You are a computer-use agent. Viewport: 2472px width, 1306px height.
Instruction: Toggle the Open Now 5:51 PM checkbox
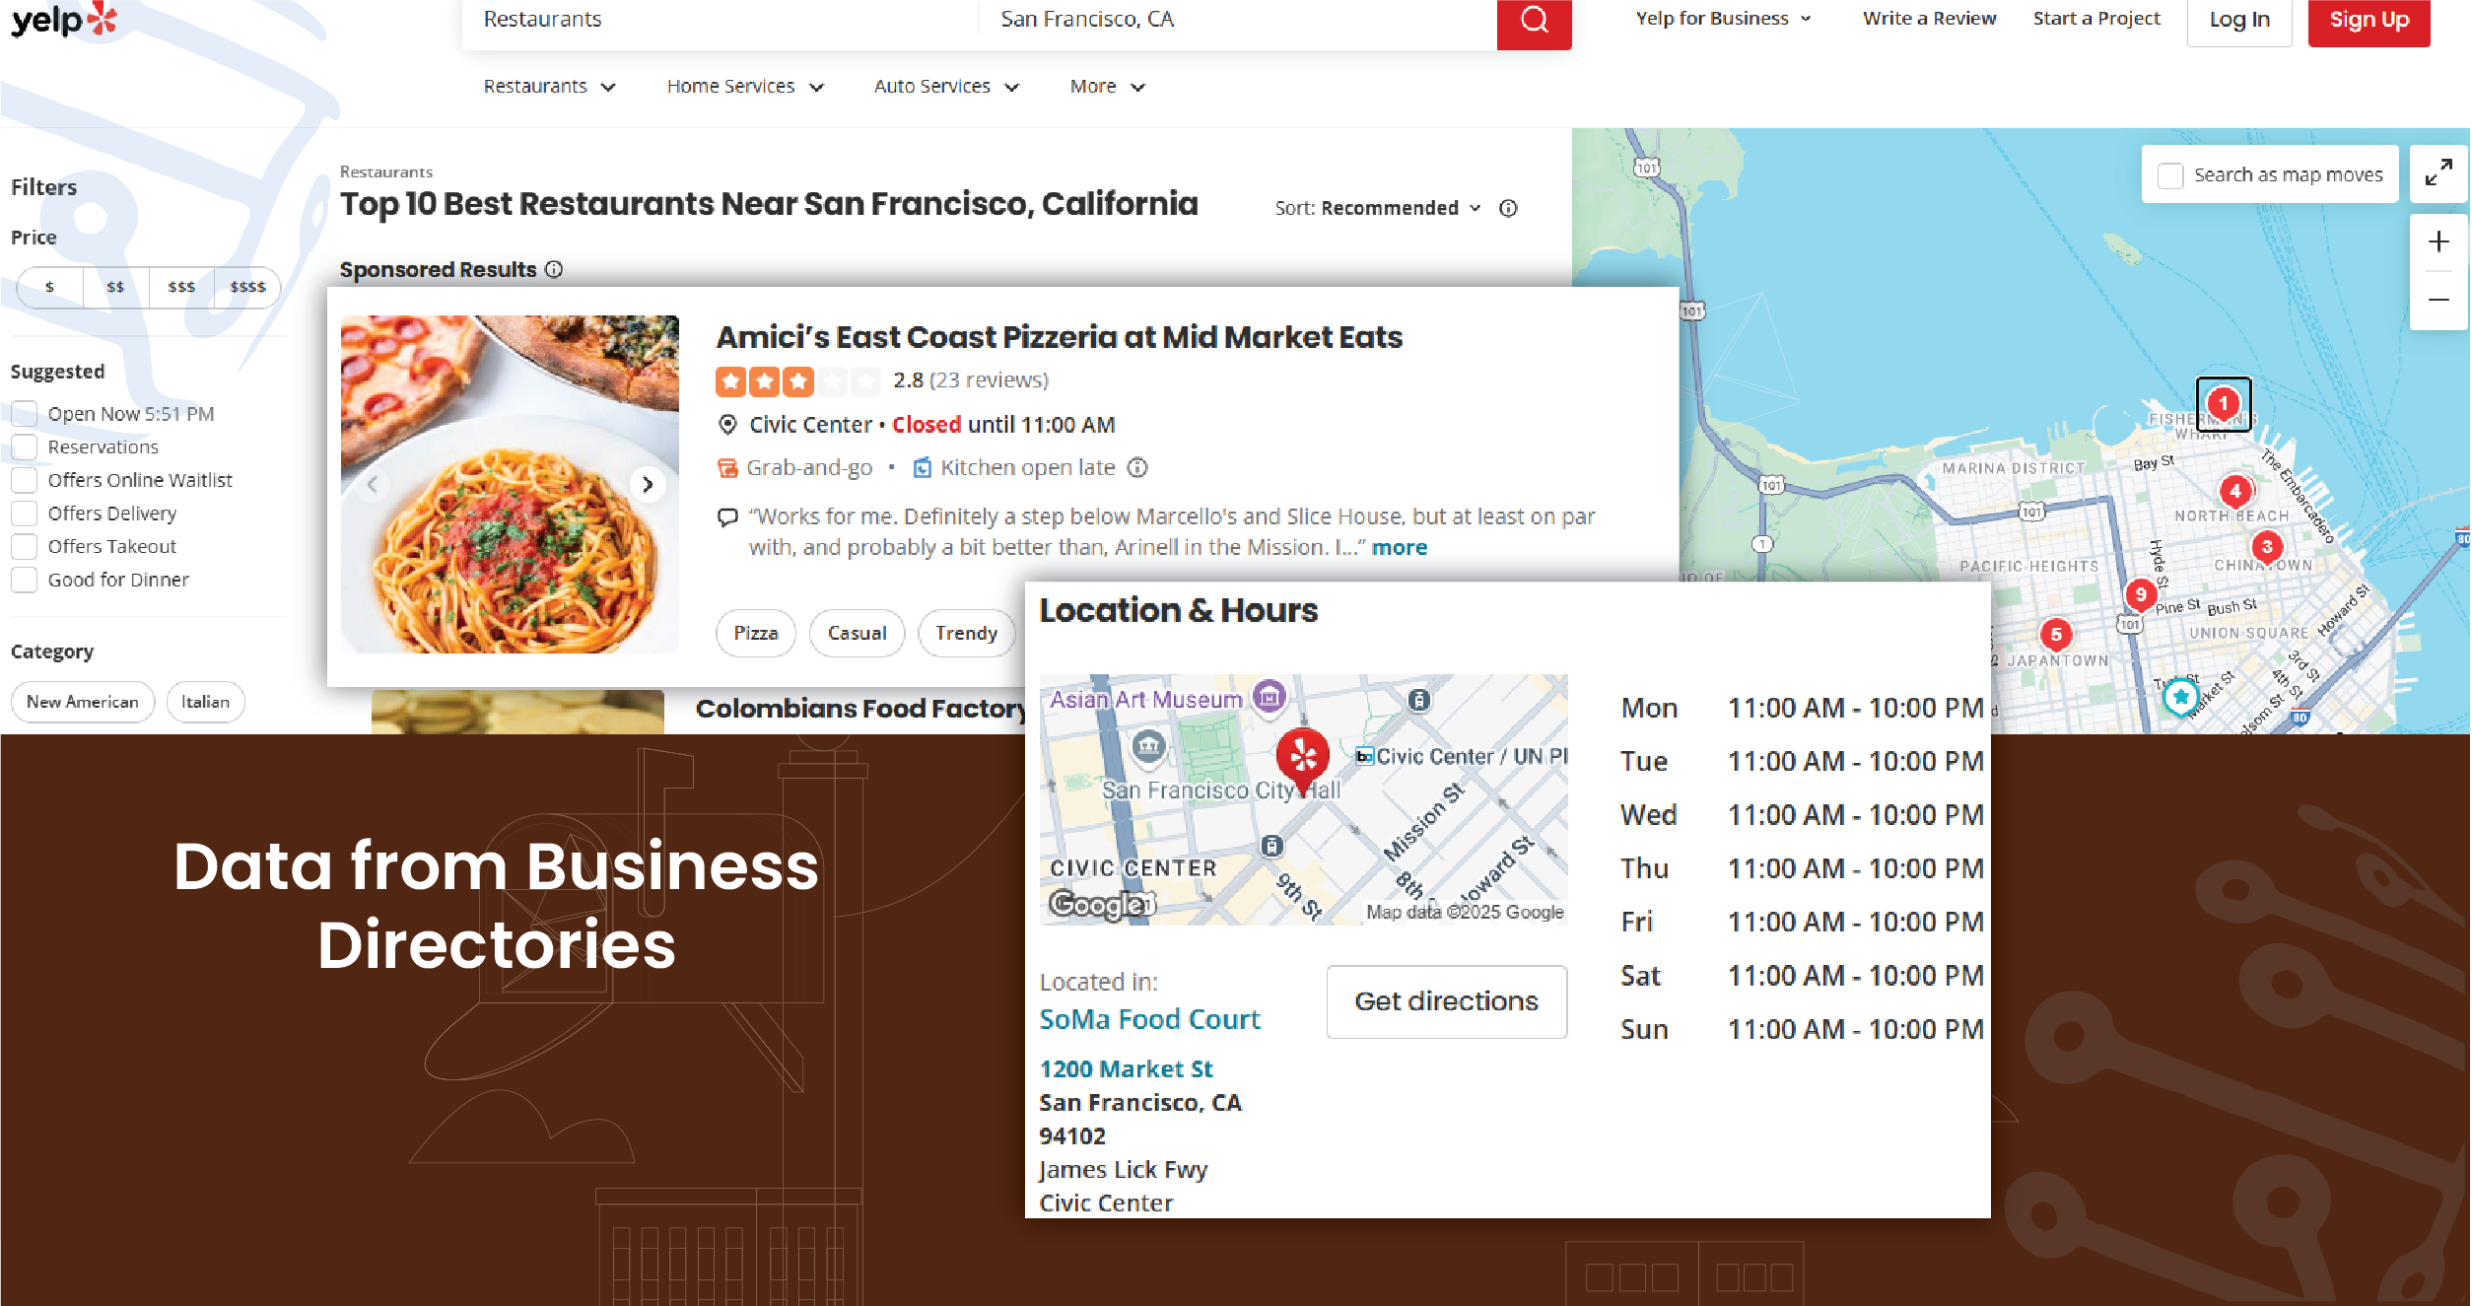25,414
